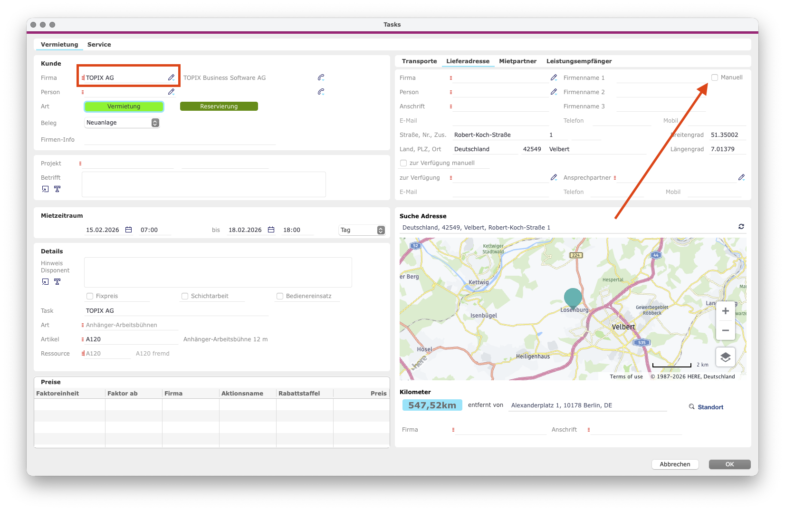The height and width of the screenshot is (511, 785).
Task: Click the Abbrechen button
Action: point(675,464)
